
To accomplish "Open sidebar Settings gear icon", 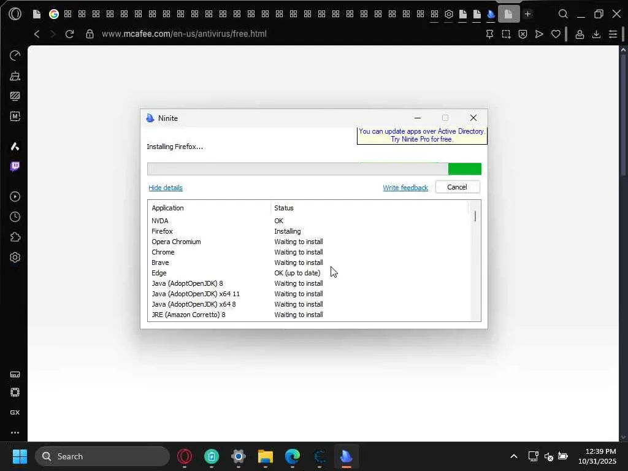I will [15, 258].
